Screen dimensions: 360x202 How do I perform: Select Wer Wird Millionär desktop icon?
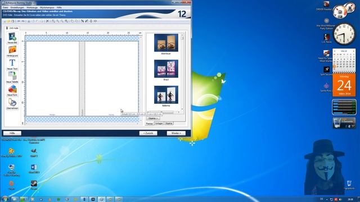tap(326, 24)
